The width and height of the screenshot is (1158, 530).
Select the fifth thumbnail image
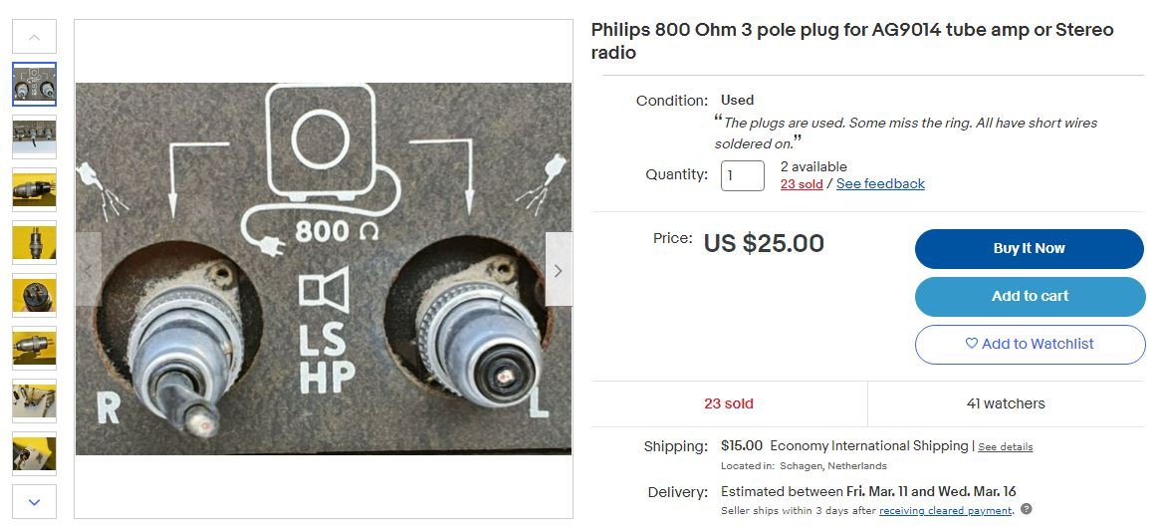point(34,295)
